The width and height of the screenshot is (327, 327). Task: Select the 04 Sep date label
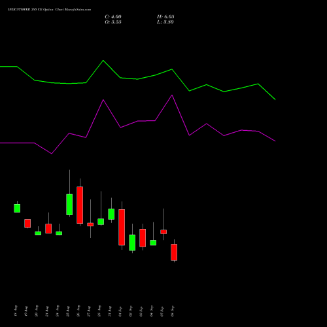click(x=151, y=311)
